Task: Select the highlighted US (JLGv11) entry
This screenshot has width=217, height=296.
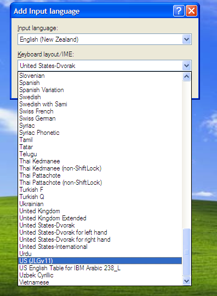Action: 100,261
